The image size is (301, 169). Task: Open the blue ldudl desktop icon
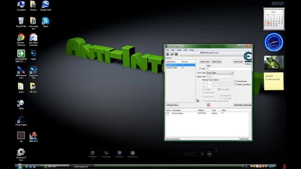33,55
